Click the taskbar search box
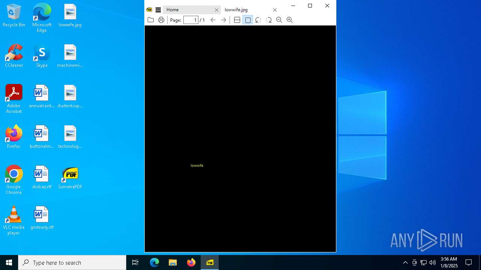Image resolution: width=481 pixels, height=270 pixels. [72, 262]
